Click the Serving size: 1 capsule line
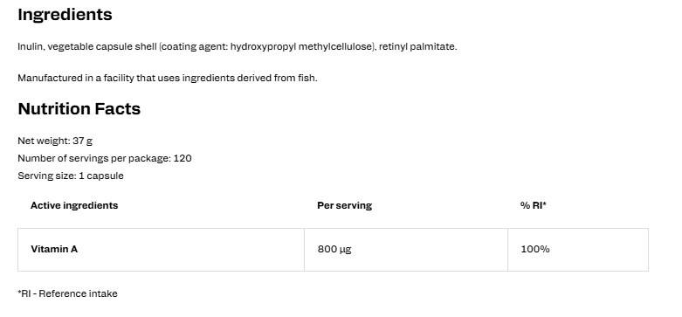 (71, 176)
